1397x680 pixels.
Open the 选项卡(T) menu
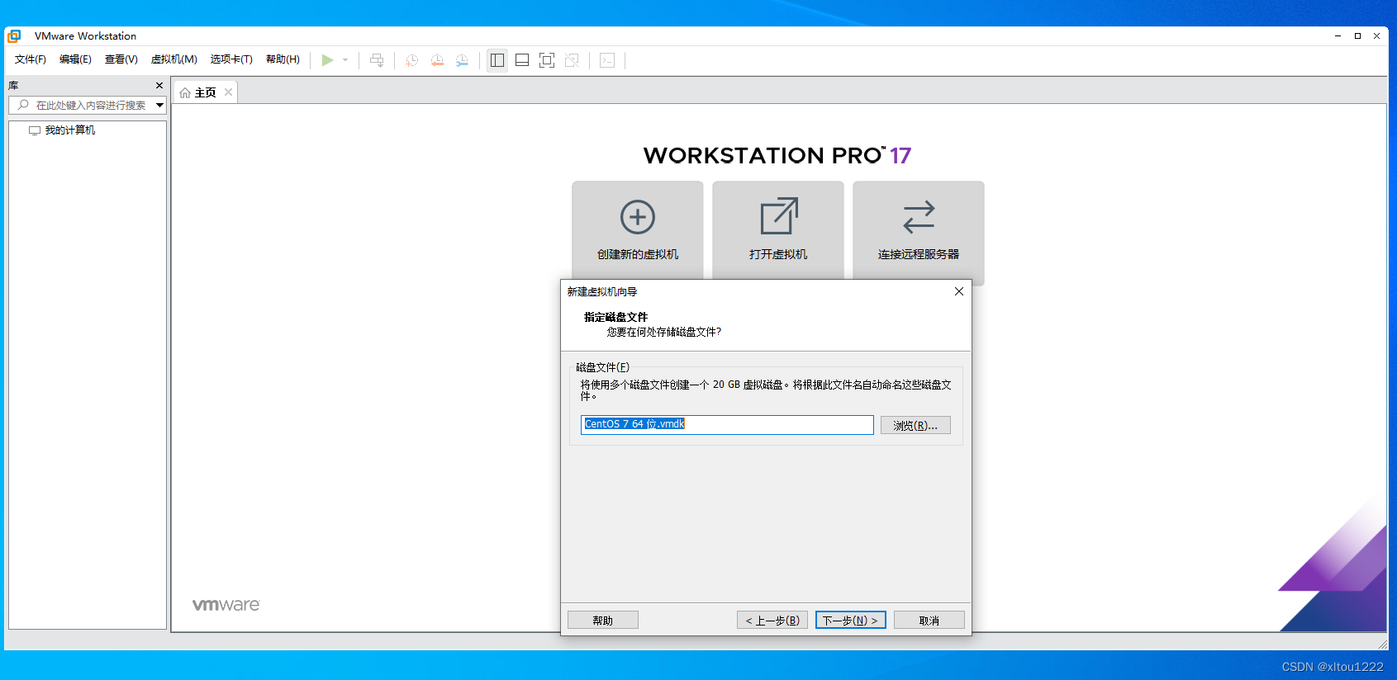231,59
